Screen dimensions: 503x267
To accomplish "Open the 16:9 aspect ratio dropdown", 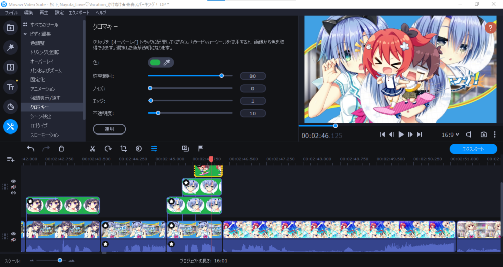I will coord(450,135).
